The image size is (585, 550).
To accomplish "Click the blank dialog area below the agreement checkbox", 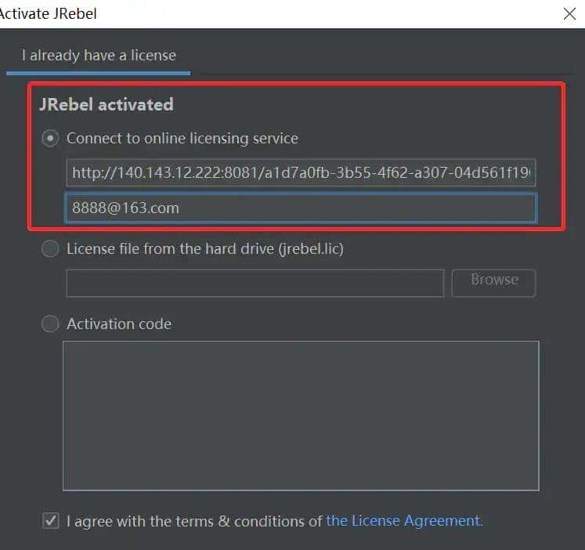I will 298,541.
